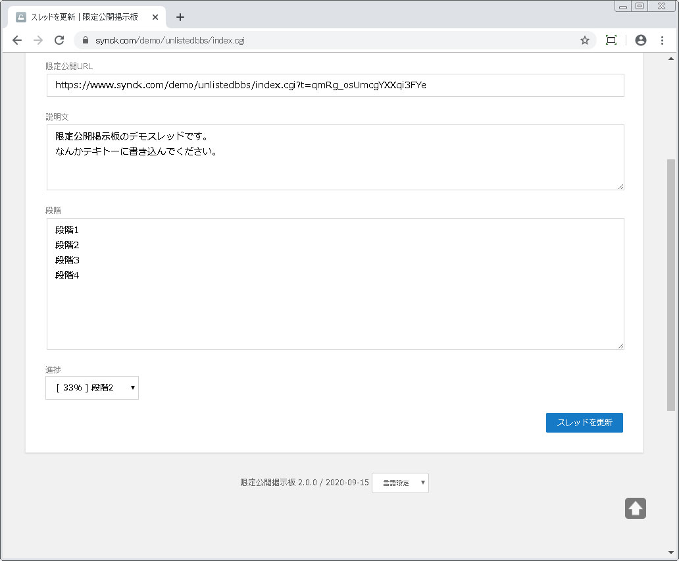Open the screen capture extension icon
The height and width of the screenshot is (561, 679).
point(611,40)
